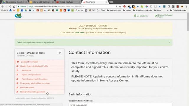
Task: Expand the hidden bookmarks overflow chevron
Action: pyautogui.click(x=168, y=11)
